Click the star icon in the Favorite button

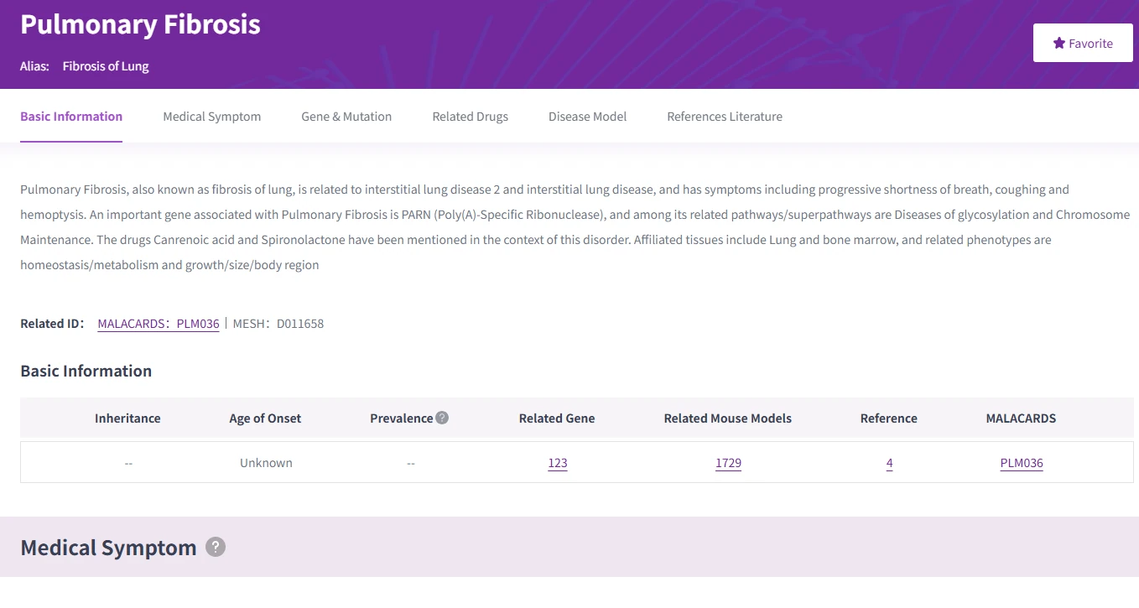(1058, 43)
